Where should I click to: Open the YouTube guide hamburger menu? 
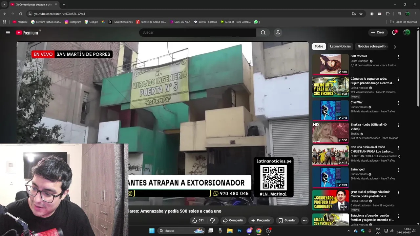pos(8,32)
